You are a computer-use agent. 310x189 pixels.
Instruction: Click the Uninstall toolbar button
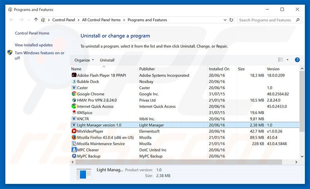pyautogui.click(x=107, y=60)
